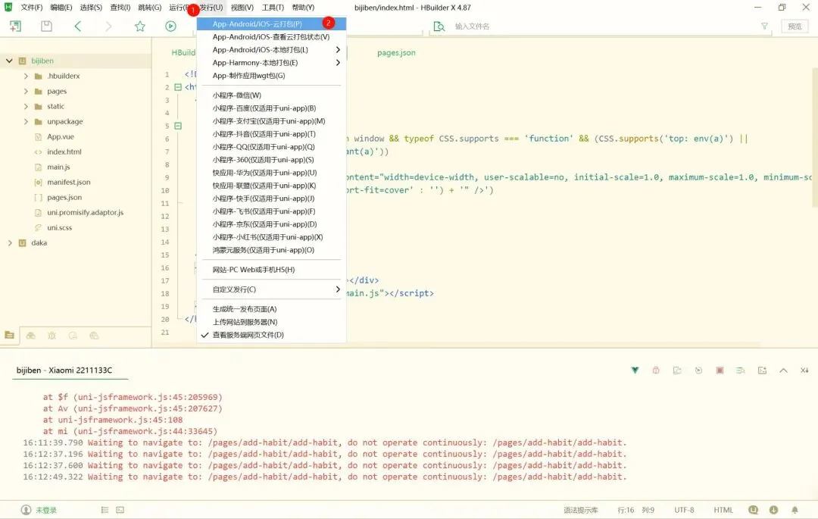The image size is (818, 519).
Task: Click the UTF-8 encoding in status bar
Action: [684, 510]
